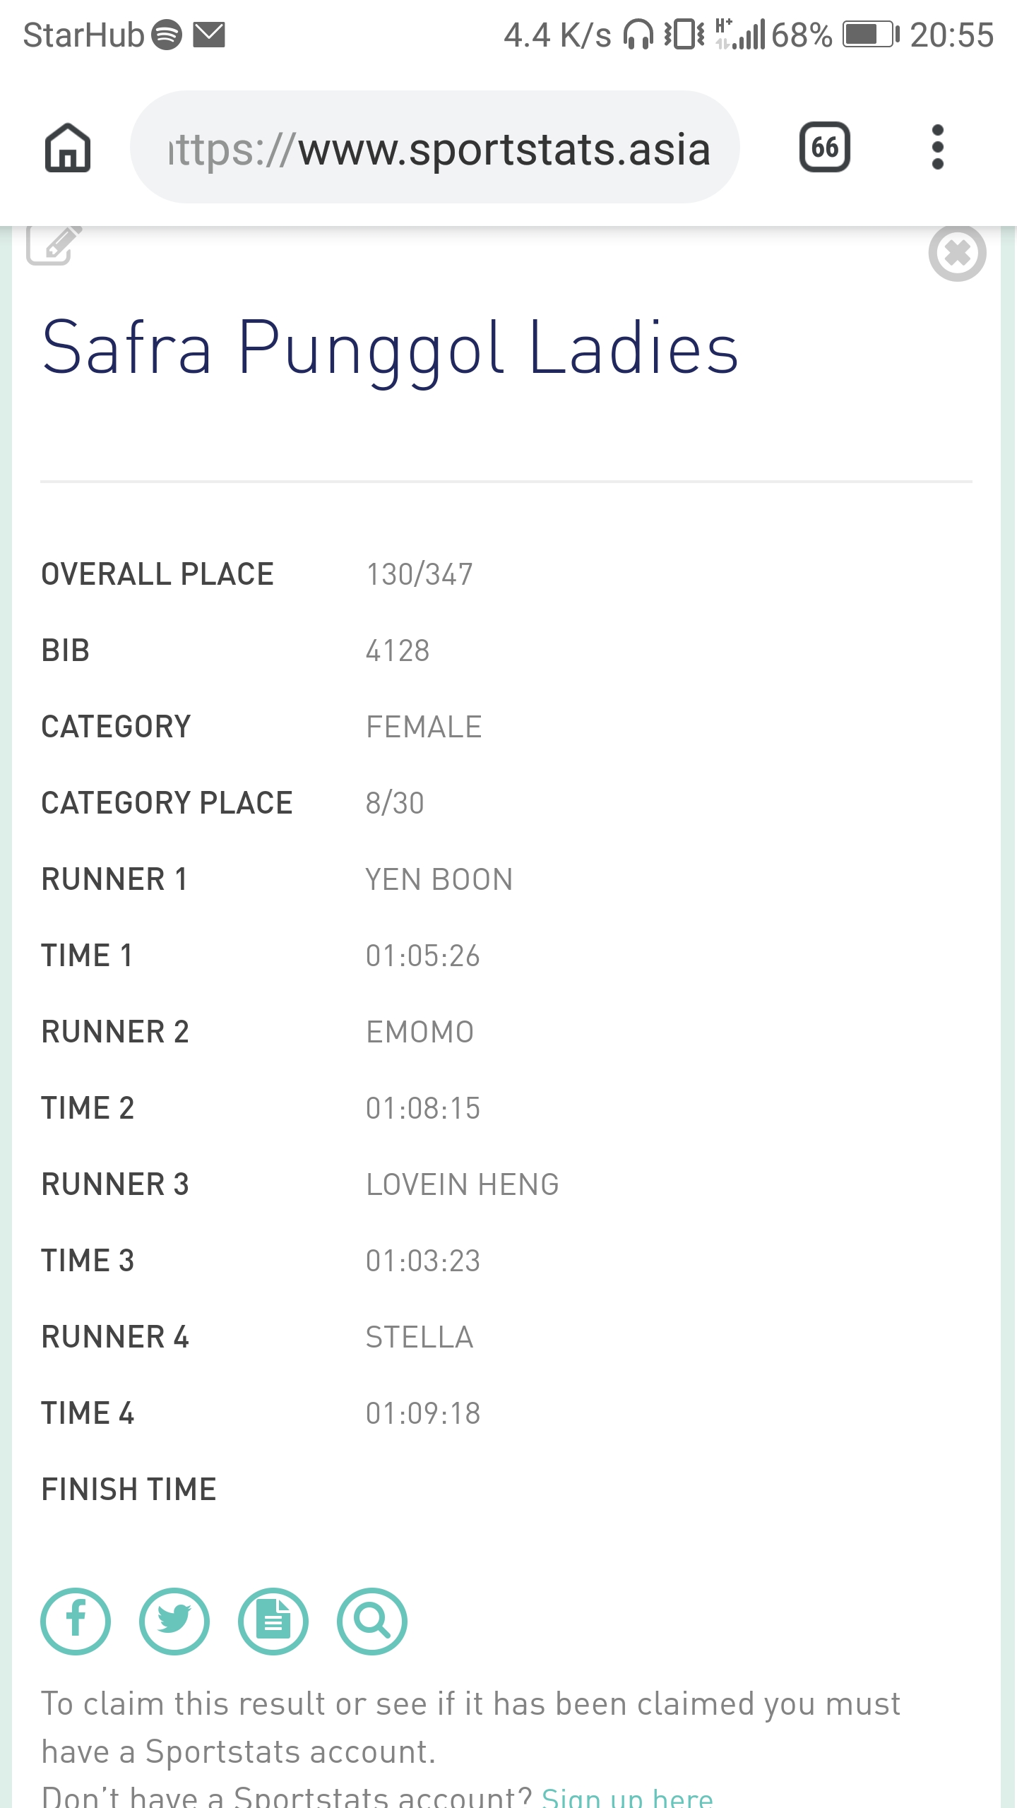Tap the Spotify status bar icon
Screen dimensions: 1017x1808
pyautogui.click(x=167, y=35)
